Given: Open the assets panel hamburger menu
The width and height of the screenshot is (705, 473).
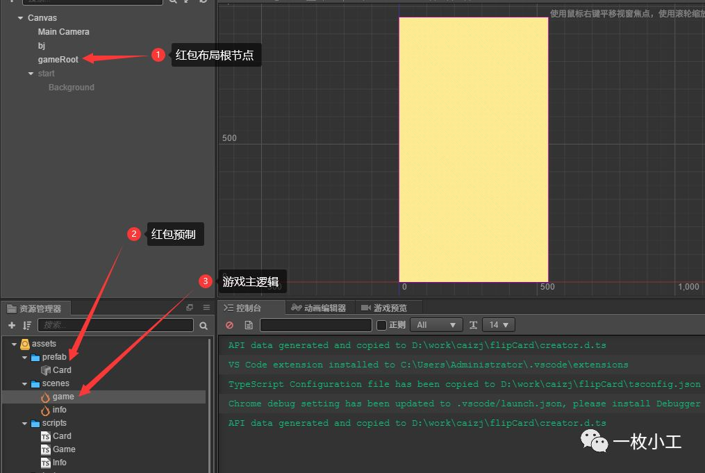Looking at the screenshot, I should (x=206, y=308).
